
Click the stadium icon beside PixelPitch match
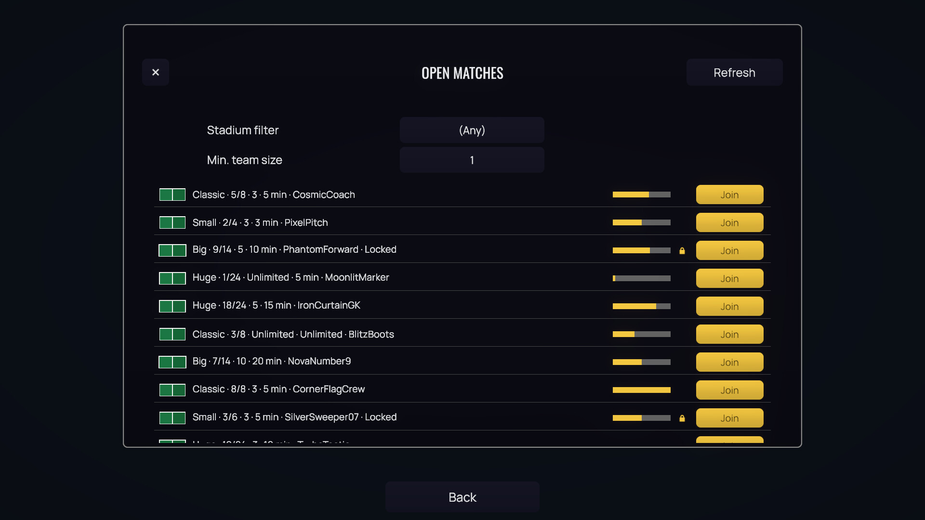click(172, 222)
